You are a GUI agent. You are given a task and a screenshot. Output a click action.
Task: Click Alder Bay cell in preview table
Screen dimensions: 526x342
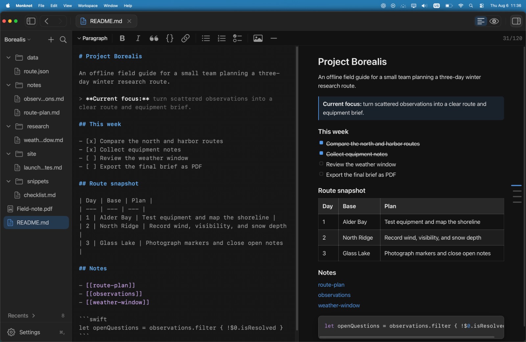coord(359,222)
